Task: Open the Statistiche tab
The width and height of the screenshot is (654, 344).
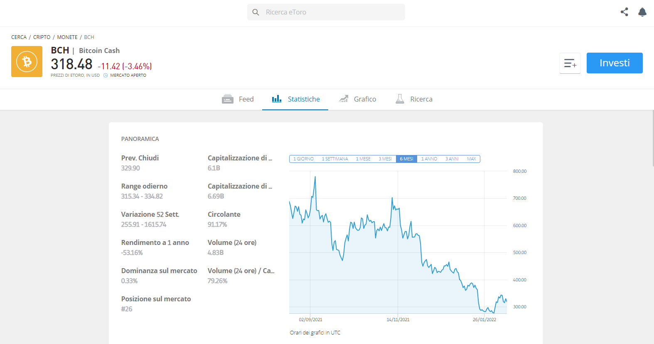Action: tap(295, 99)
